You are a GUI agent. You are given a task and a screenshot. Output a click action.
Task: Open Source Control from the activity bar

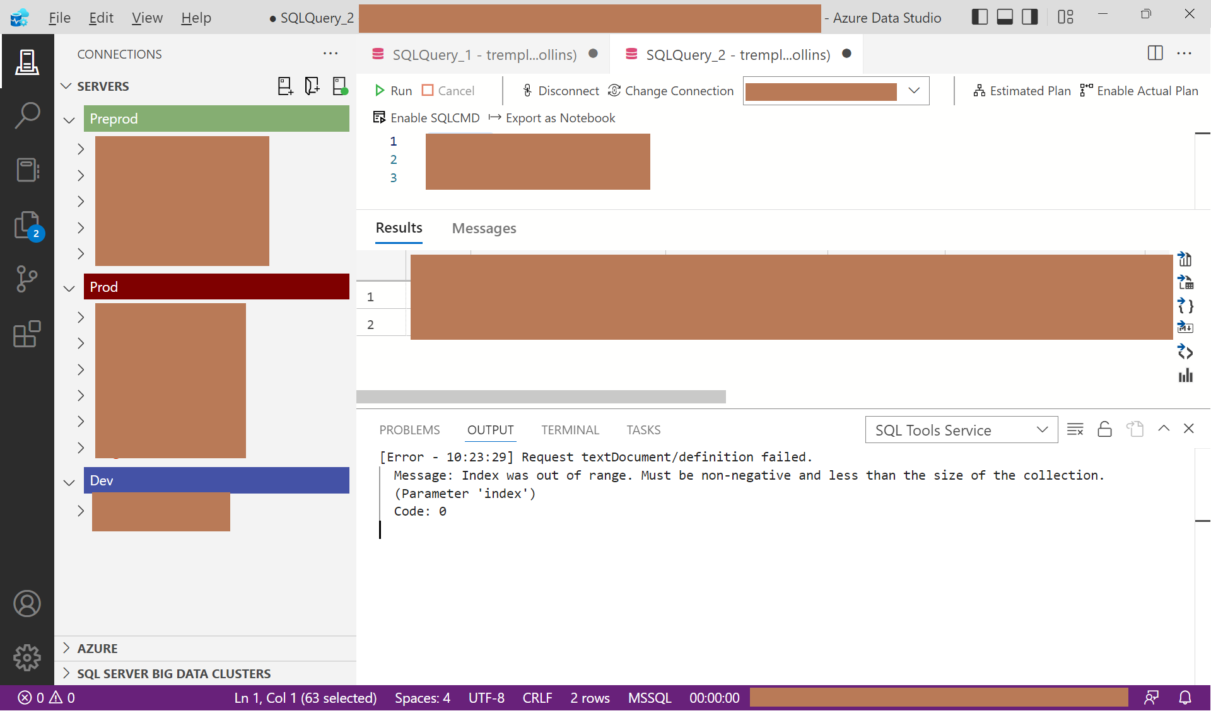coord(27,279)
